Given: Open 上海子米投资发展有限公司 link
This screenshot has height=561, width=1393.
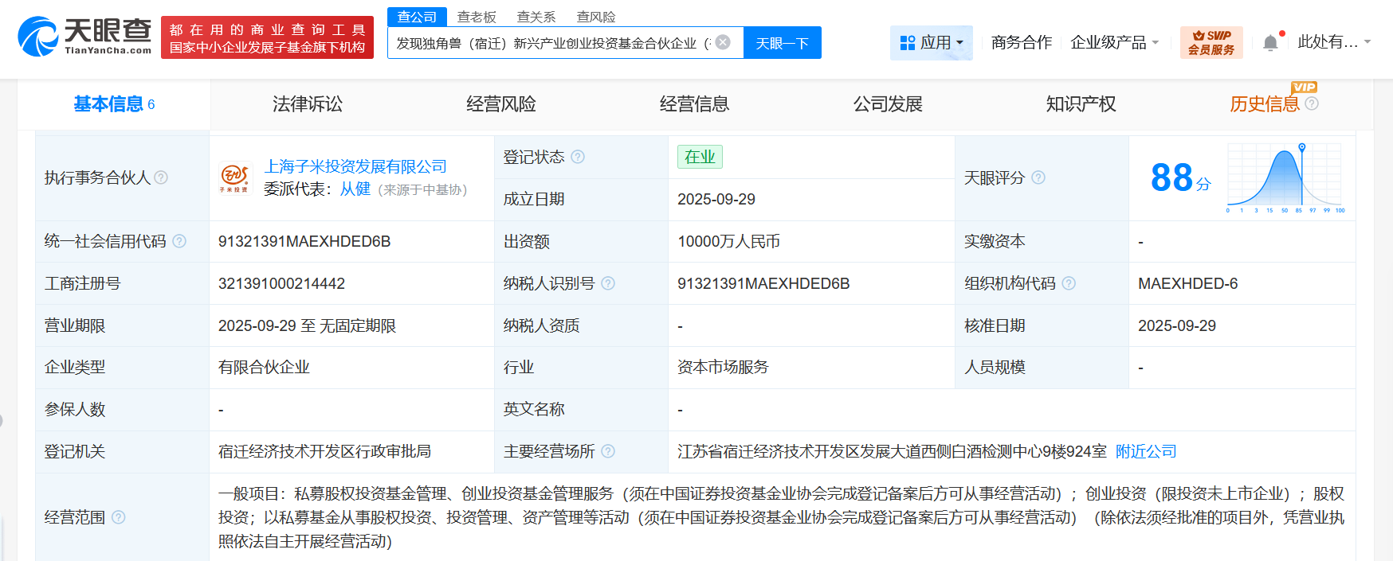Looking at the screenshot, I should [x=355, y=166].
